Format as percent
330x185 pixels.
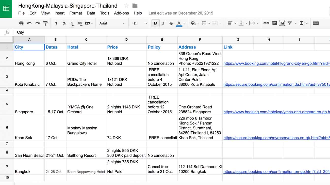64,23
